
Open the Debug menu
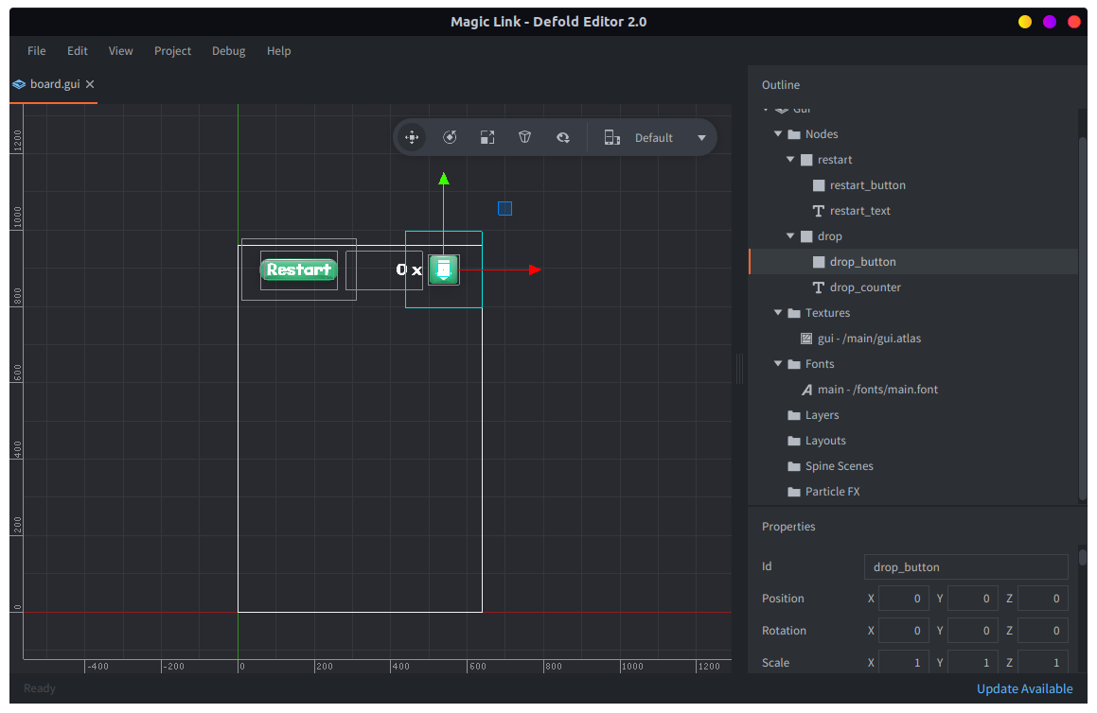tap(228, 51)
